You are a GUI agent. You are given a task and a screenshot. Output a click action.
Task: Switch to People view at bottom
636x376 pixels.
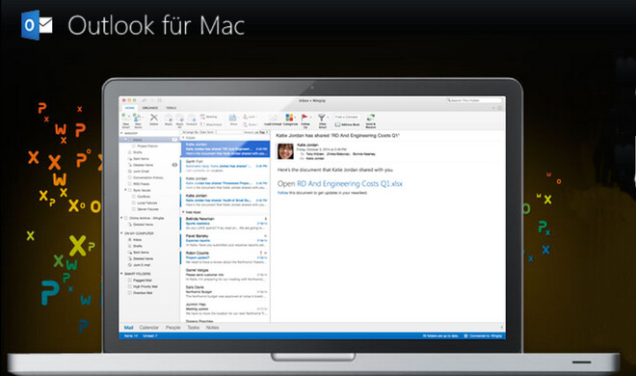tap(172, 328)
